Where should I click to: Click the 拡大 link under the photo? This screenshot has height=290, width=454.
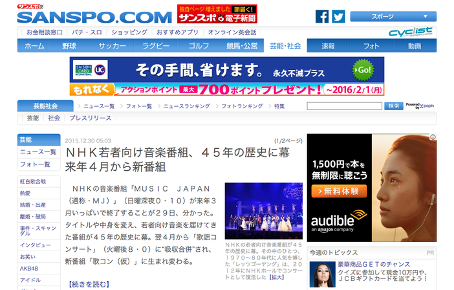(x=277, y=277)
